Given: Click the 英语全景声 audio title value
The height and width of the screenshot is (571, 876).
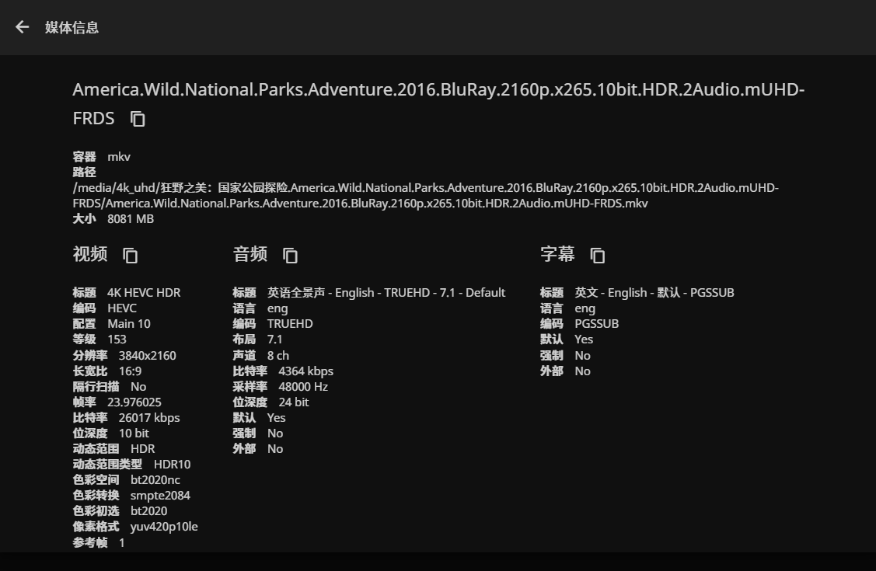Looking at the screenshot, I should pyautogui.click(x=386, y=293).
